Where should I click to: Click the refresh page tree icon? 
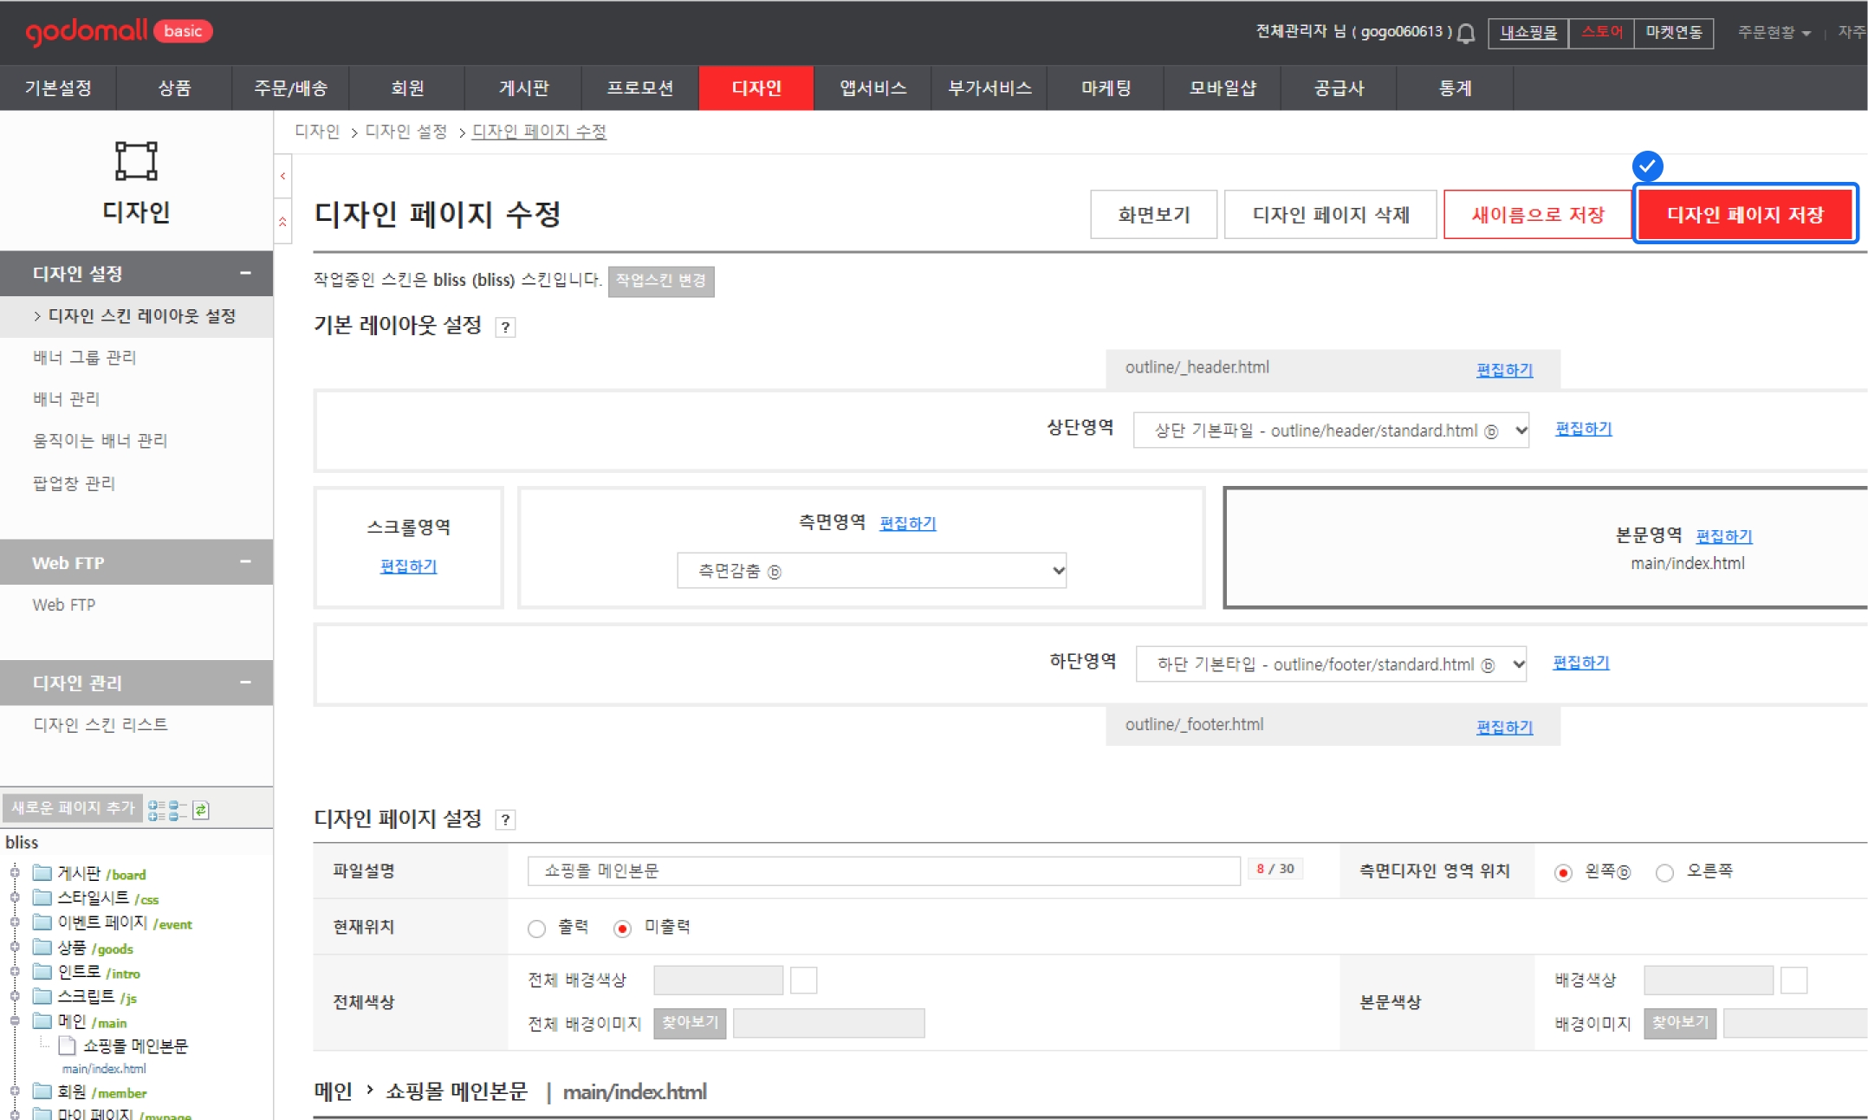coord(201,810)
